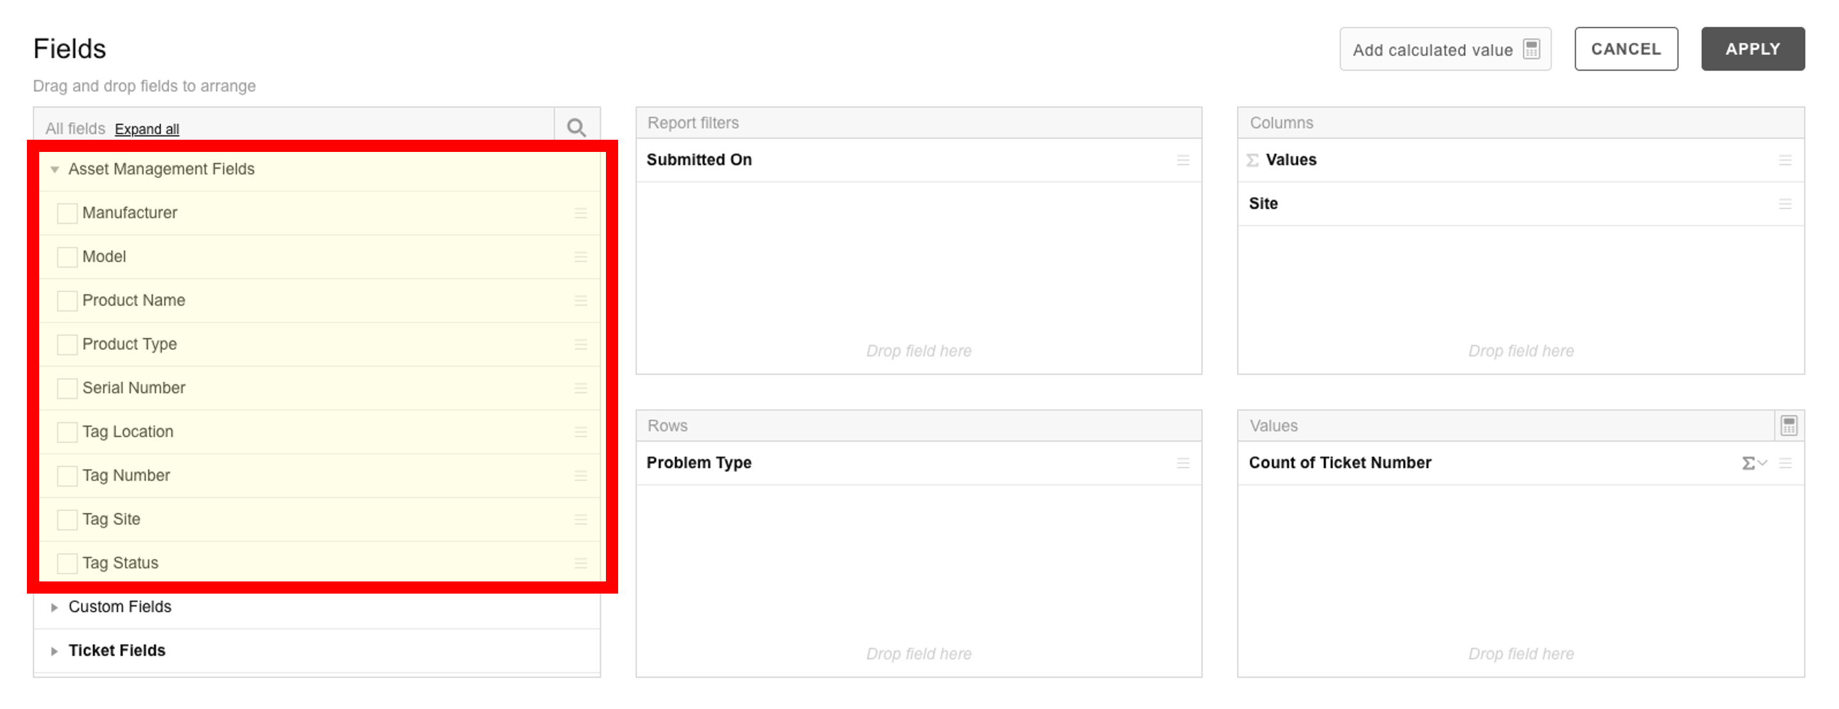
Task: Click the Expand all link
Action: click(x=146, y=128)
